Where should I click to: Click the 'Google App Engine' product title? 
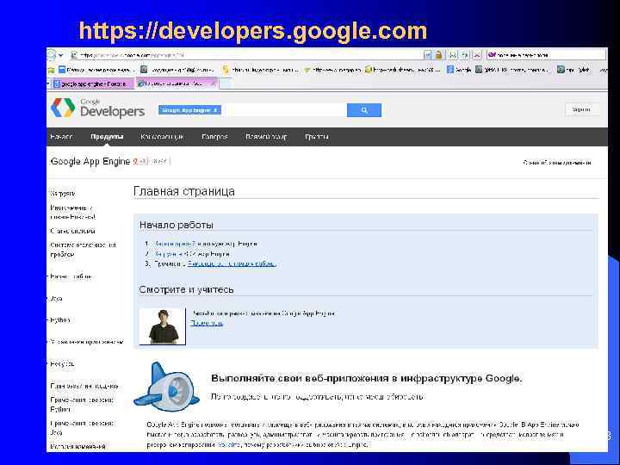(90, 161)
